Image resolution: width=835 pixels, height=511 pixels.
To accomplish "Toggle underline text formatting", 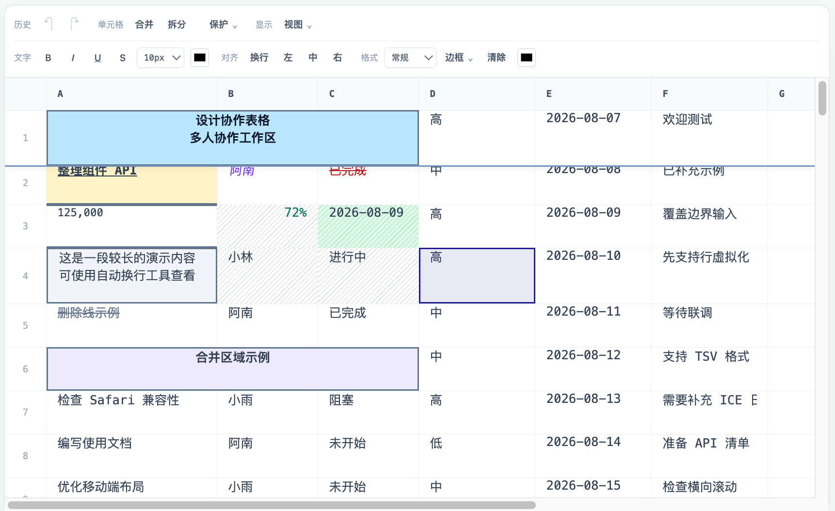I will click(97, 58).
